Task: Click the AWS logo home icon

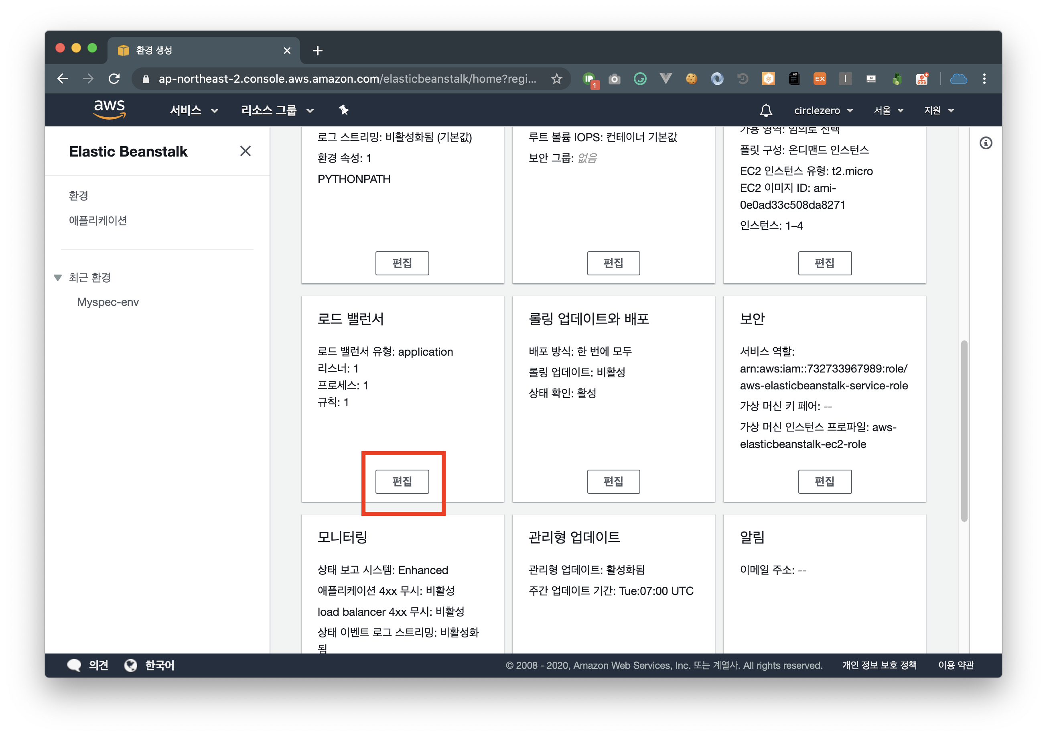Action: [x=110, y=110]
